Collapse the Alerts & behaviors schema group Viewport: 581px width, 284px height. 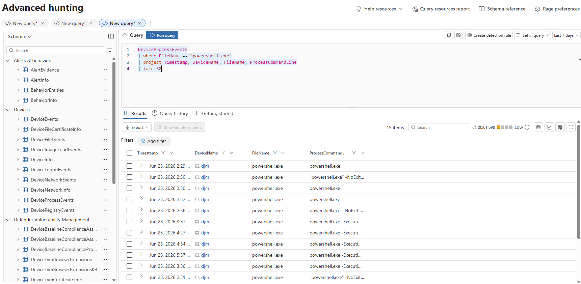click(8, 60)
